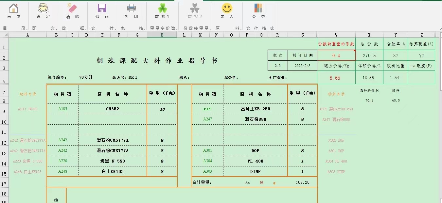Open 设定 settings with the smiley face icon
Image resolution: width=442 pixels, height=203 pixels.
point(43,8)
